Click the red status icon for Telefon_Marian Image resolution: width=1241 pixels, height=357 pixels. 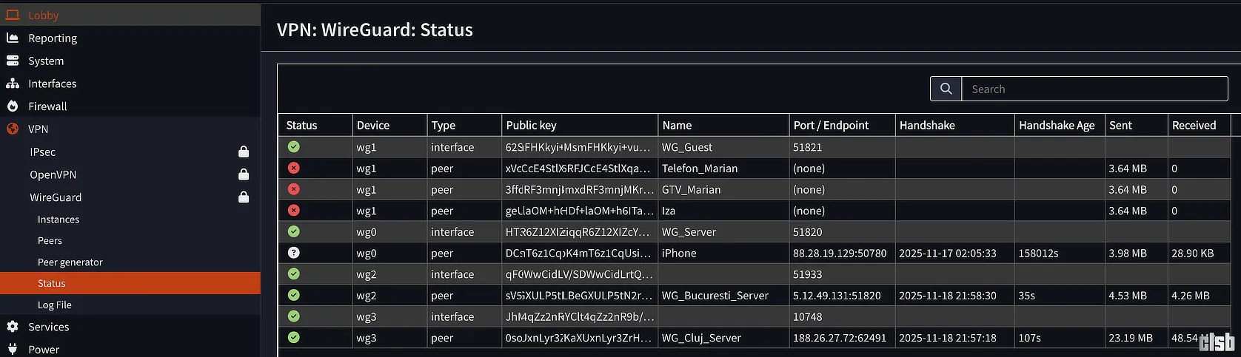(x=294, y=168)
